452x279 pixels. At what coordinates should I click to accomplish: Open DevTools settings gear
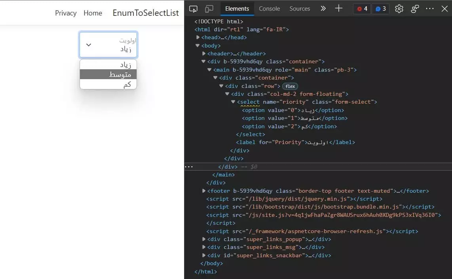click(399, 9)
